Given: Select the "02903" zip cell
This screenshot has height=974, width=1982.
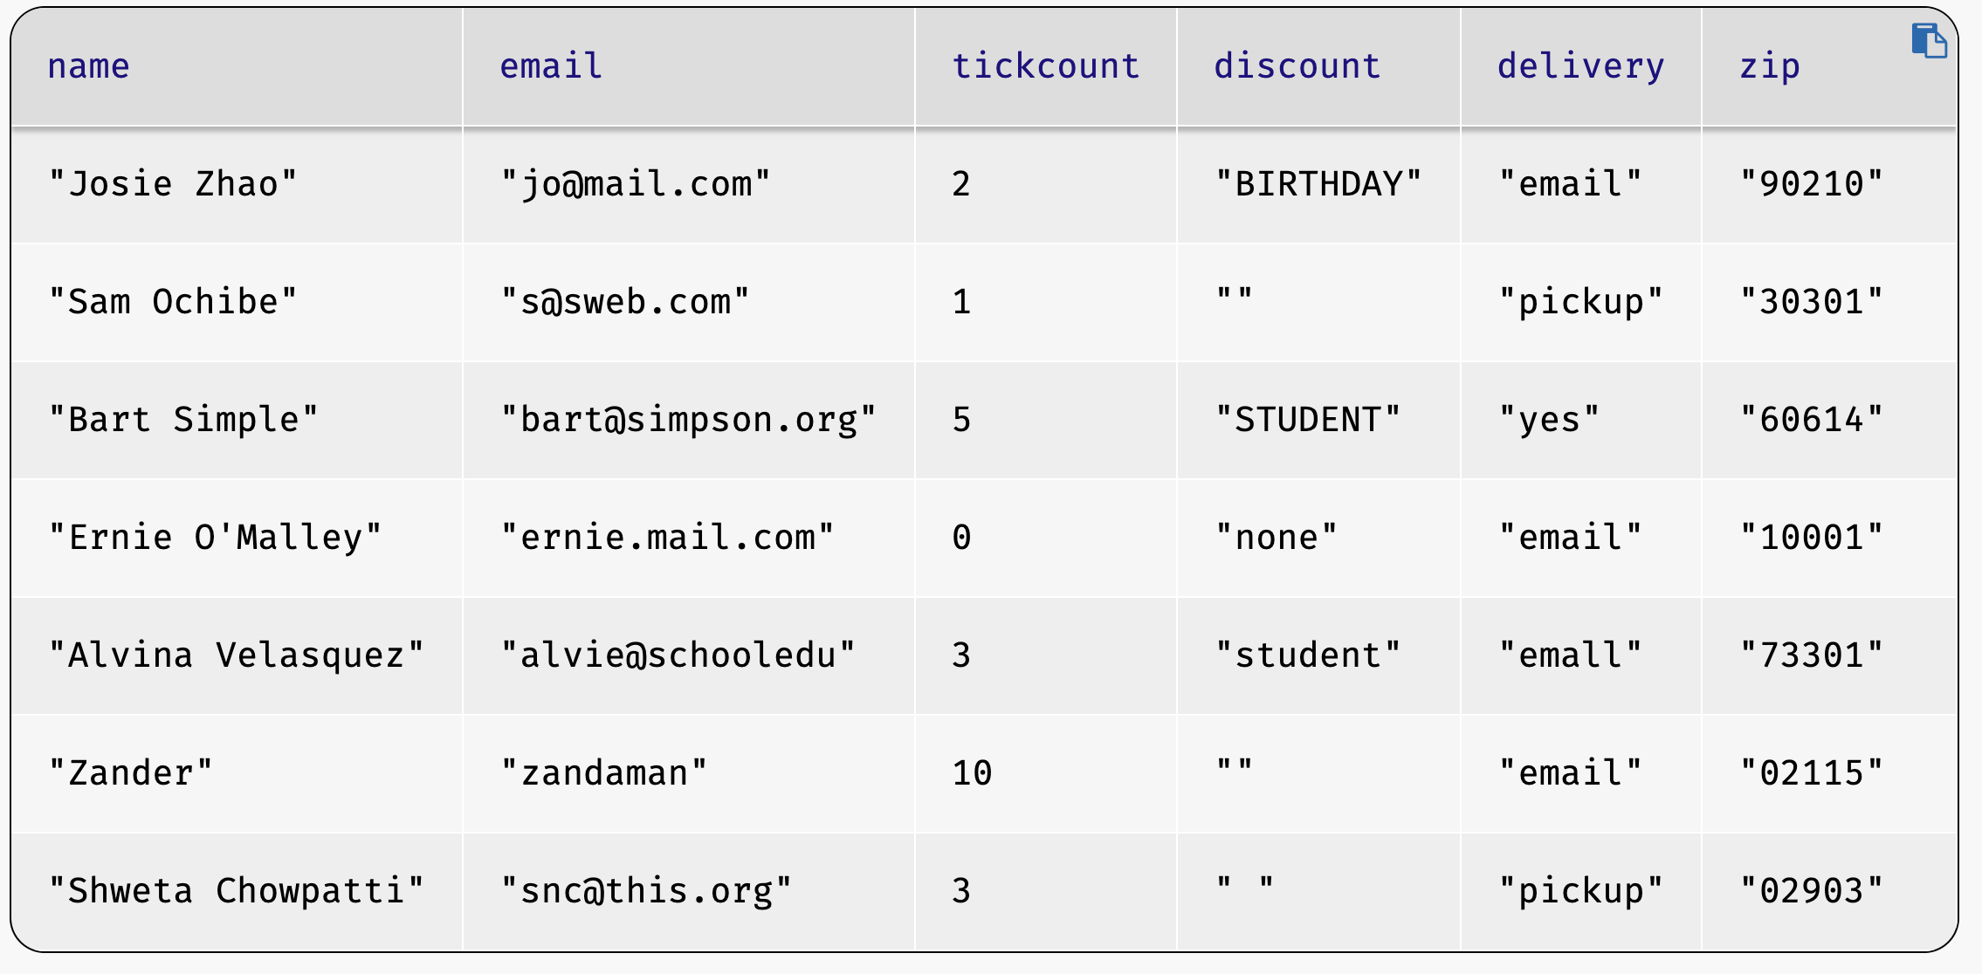Looking at the screenshot, I should 1829,891.
